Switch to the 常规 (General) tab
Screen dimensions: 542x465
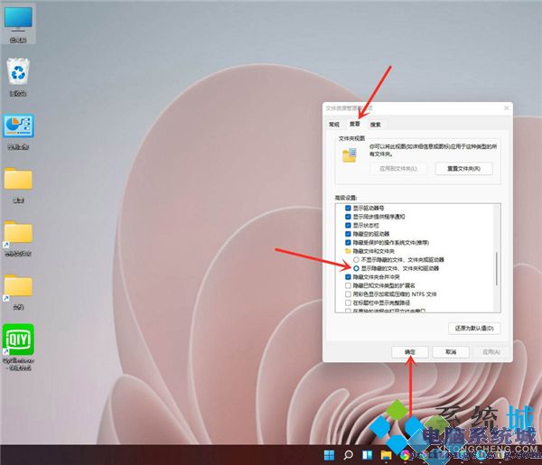pos(334,125)
